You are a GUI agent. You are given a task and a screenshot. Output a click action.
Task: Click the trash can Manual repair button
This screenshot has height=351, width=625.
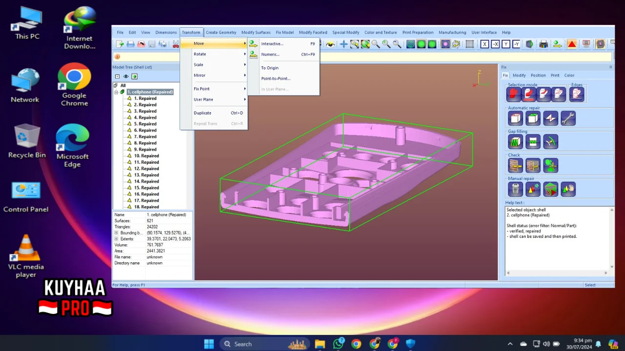coord(515,189)
